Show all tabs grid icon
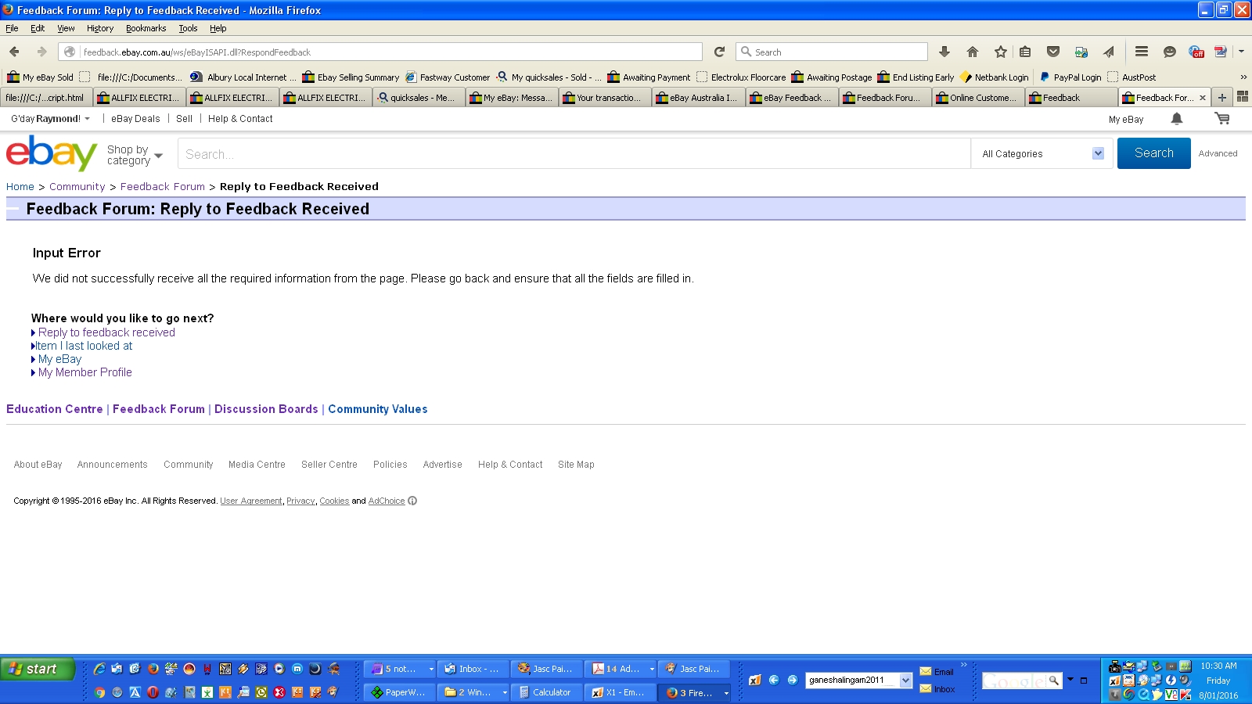1252x704 pixels. click(1242, 97)
